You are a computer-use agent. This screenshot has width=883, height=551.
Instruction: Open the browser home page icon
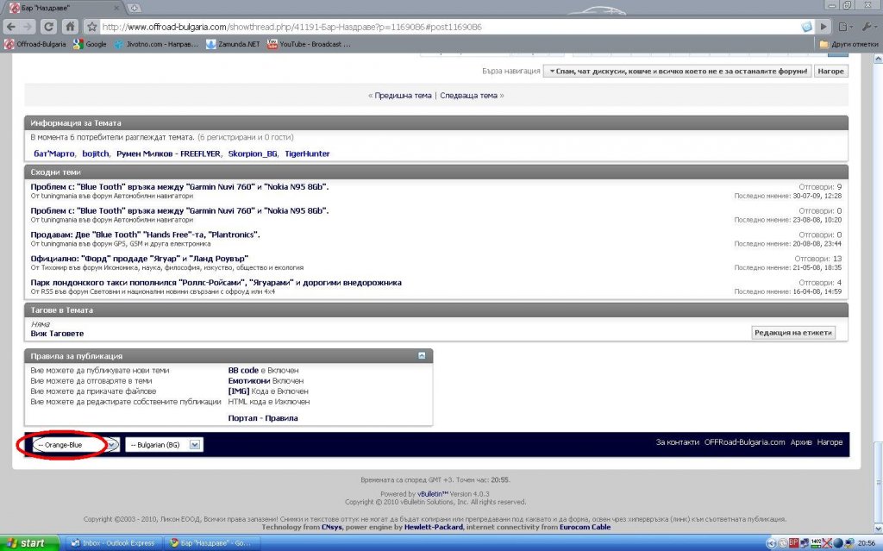coord(71,27)
